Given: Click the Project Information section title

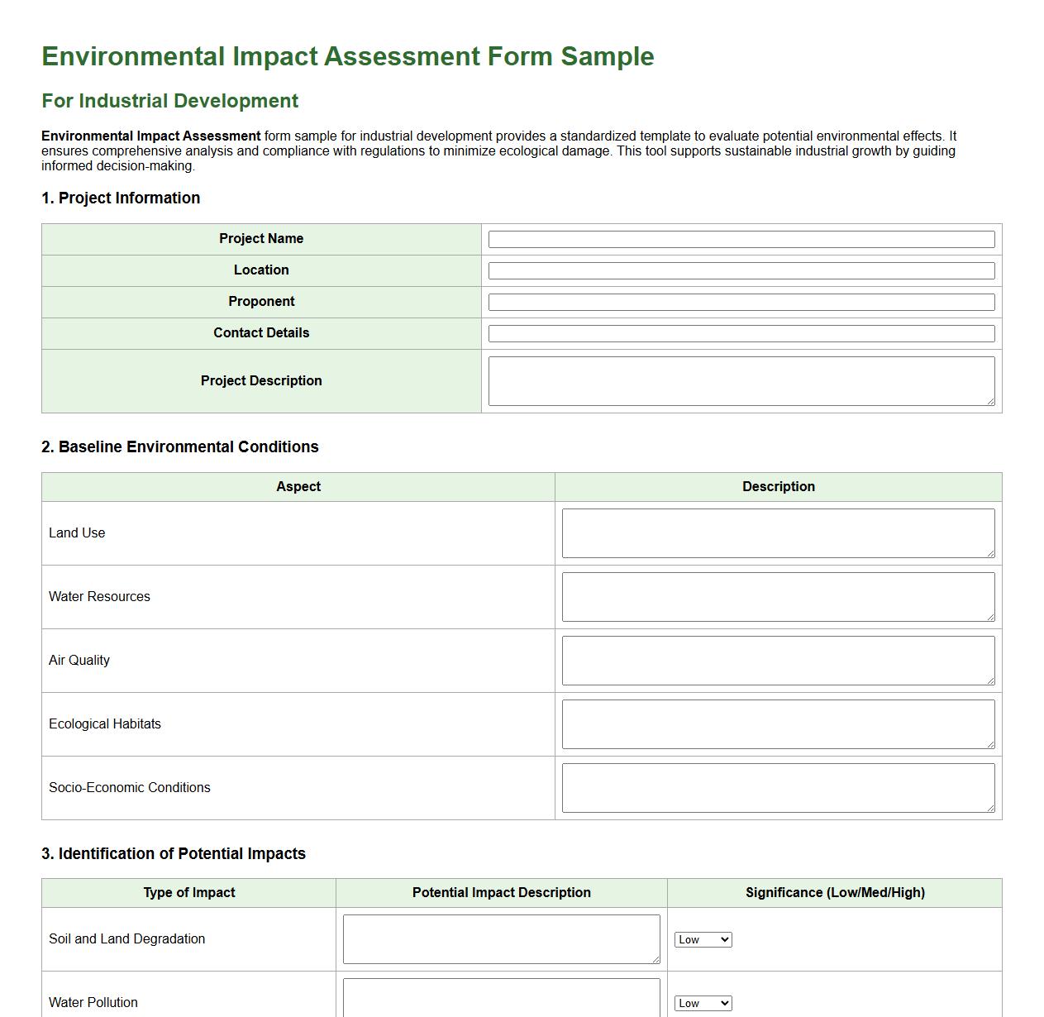Looking at the screenshot, I should (x=121, y=198).
